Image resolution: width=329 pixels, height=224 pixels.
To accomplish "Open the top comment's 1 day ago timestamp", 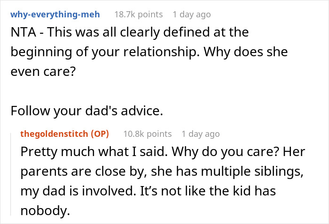I will pos(192,15).
